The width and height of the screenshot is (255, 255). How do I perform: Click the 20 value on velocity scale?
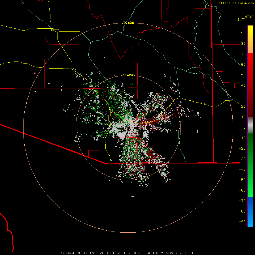point(243,106)
